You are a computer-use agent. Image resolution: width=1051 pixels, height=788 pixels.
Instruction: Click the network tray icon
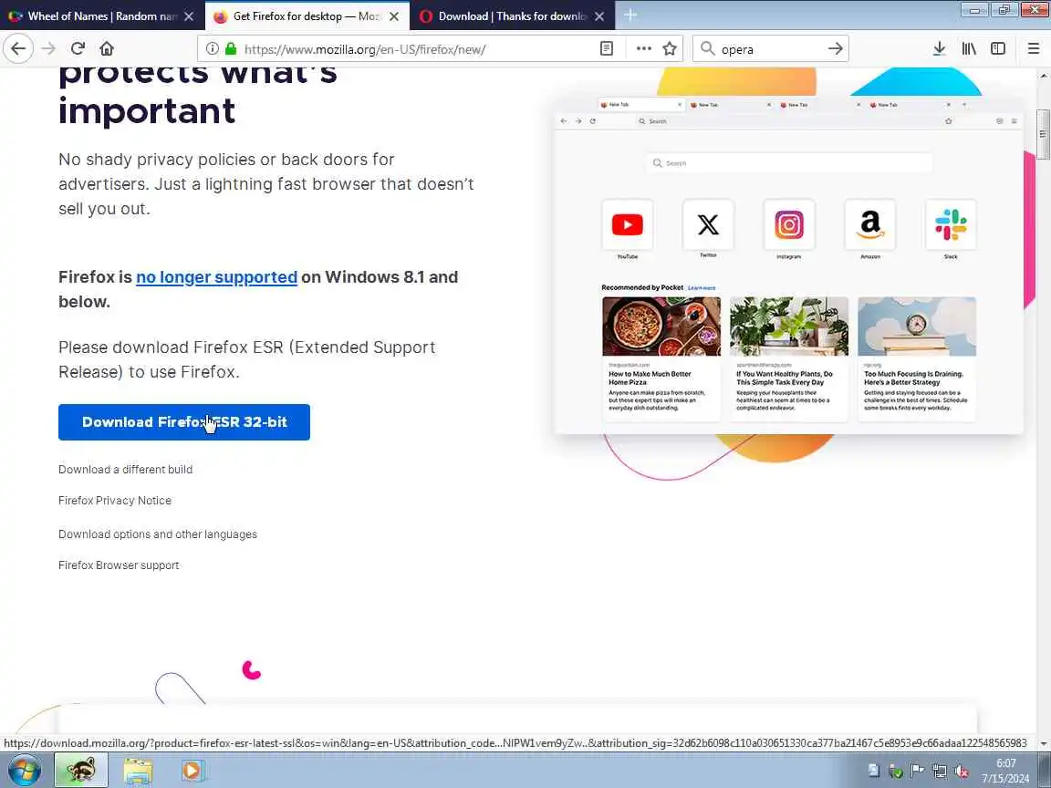point(940,772)
